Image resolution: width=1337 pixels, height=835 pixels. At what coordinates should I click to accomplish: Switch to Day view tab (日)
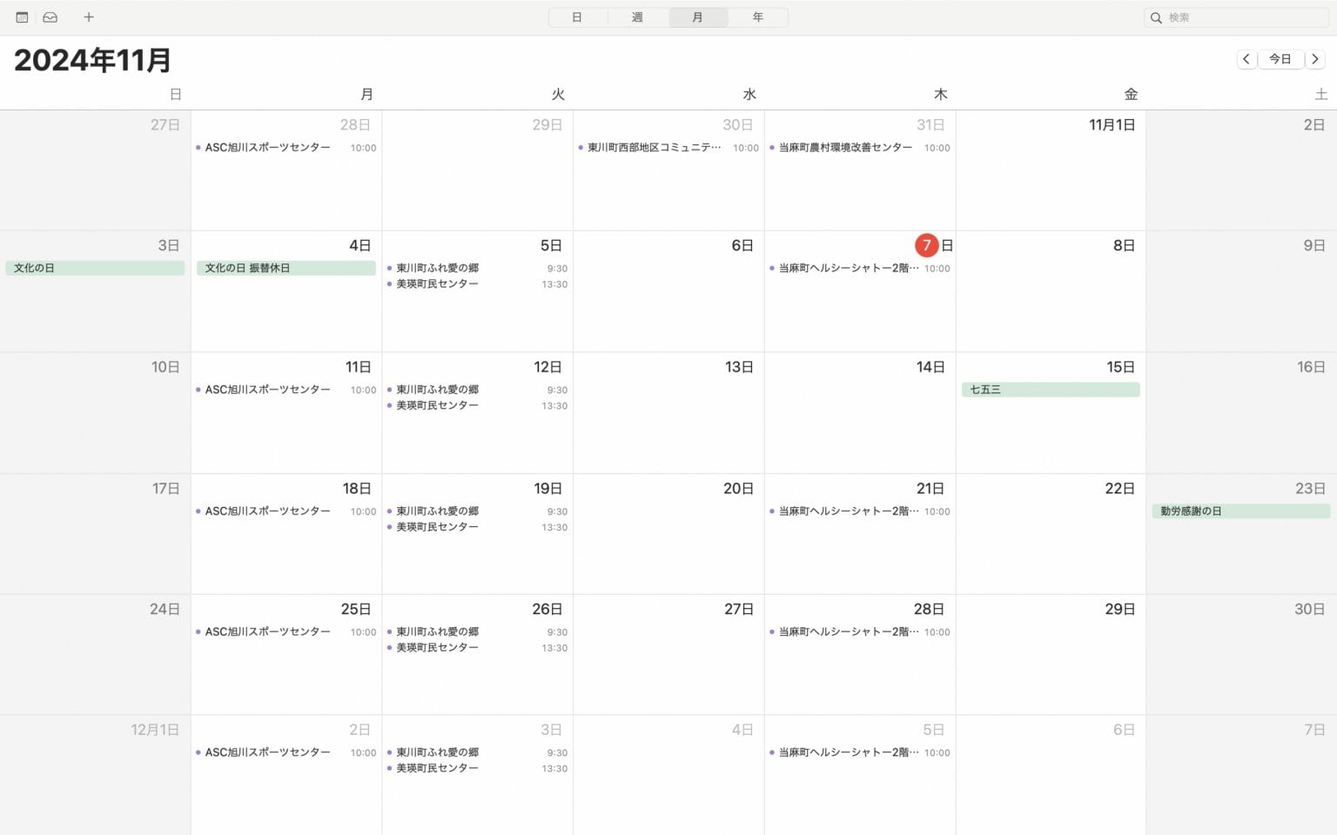[x=577, y=17]
